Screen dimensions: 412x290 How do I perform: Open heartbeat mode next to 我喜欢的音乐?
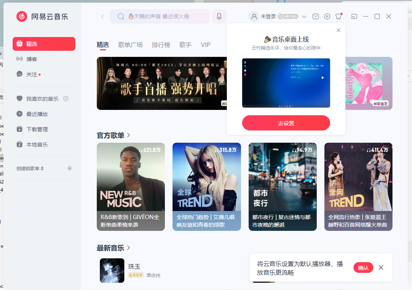tap(66, 98)
